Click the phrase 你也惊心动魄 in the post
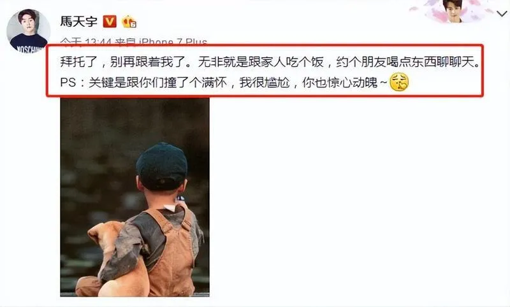The width and height of the screenshot is (510, 307). (340, 83)
